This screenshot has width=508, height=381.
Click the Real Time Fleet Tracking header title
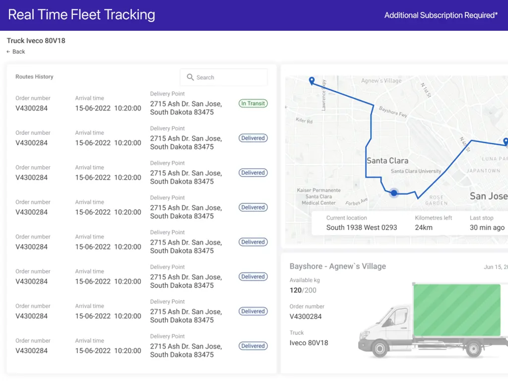tap(81, 15)
